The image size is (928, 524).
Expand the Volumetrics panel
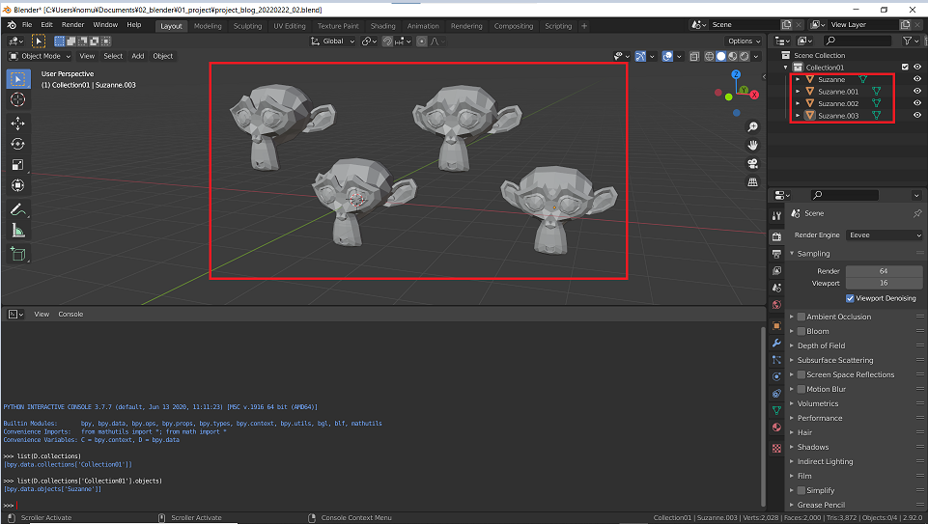pos(817,403)
